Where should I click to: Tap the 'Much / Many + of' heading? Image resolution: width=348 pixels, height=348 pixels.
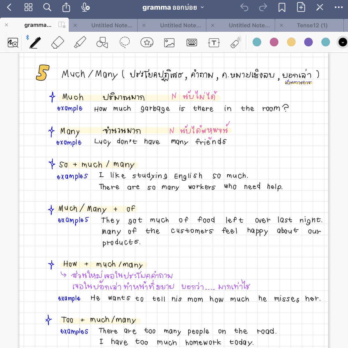click(x=97, y=209)
